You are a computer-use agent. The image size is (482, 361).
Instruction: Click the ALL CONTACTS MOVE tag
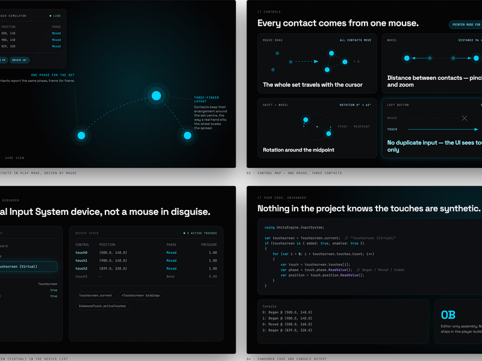coord(355,40)
